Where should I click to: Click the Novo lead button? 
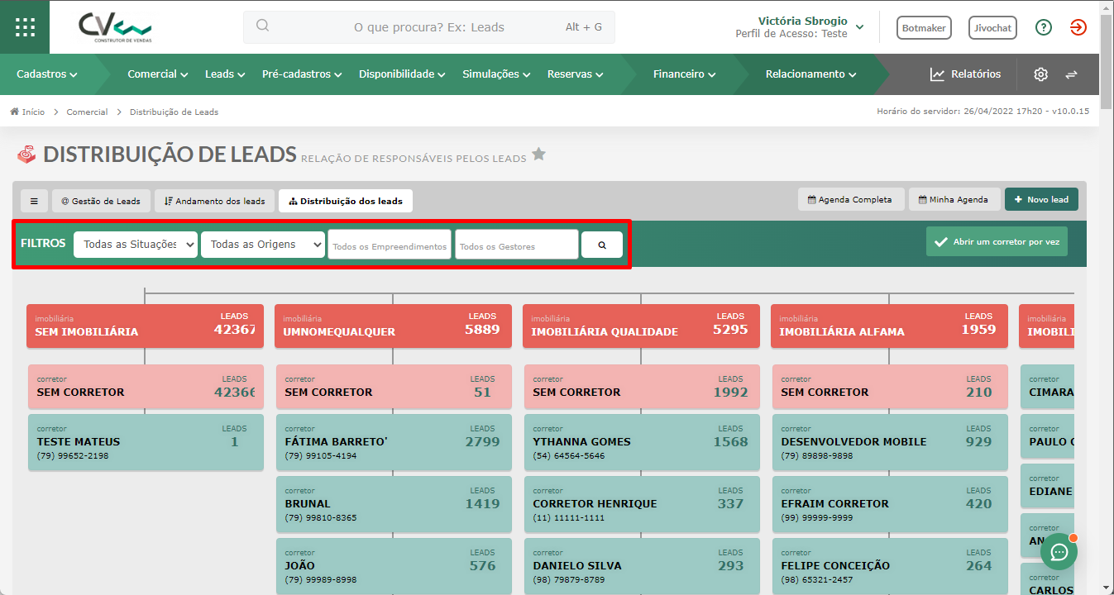[x=1041, y=199]
